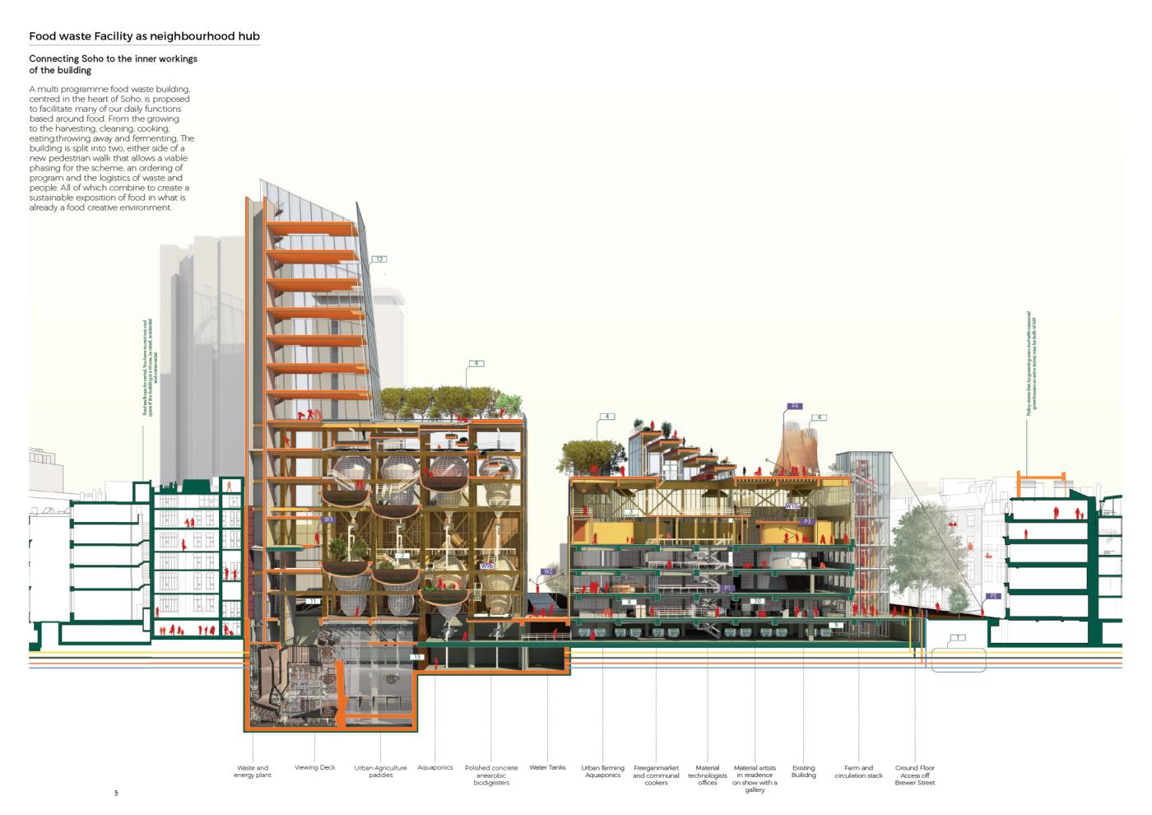Click the '9' tag near the ground floor
The height and width of the screenshot is (815, 1152).
click(836, 626)
